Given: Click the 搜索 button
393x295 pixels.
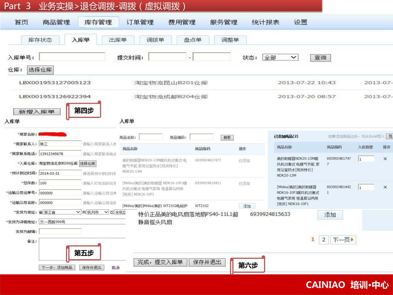Looking at the screenshot, I should (x=227, y=138).
